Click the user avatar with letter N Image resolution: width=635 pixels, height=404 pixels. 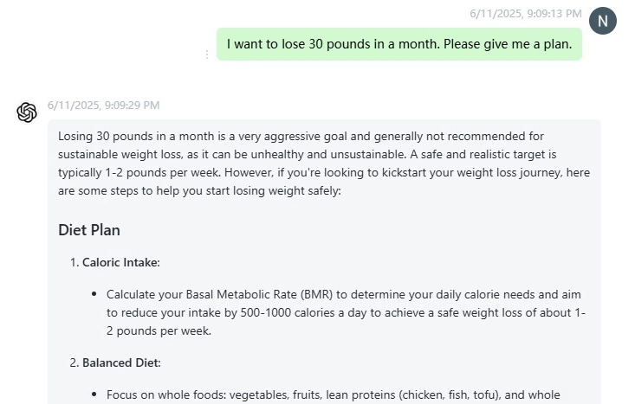pyautogui.click(x=602, y=20)
